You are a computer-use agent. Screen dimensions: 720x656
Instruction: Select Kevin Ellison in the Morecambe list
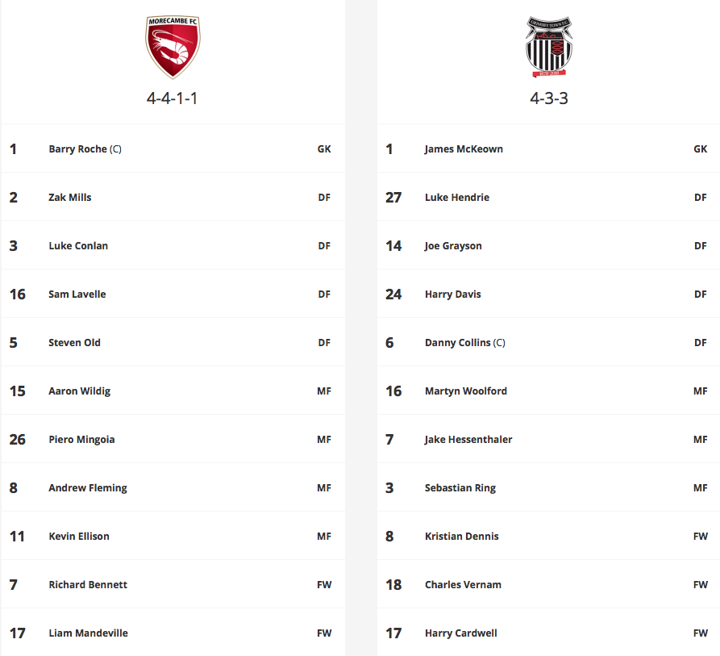tap(79, 536)
